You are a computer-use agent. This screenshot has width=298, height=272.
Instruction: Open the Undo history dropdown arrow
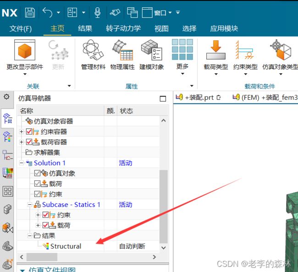coord(58,12)
